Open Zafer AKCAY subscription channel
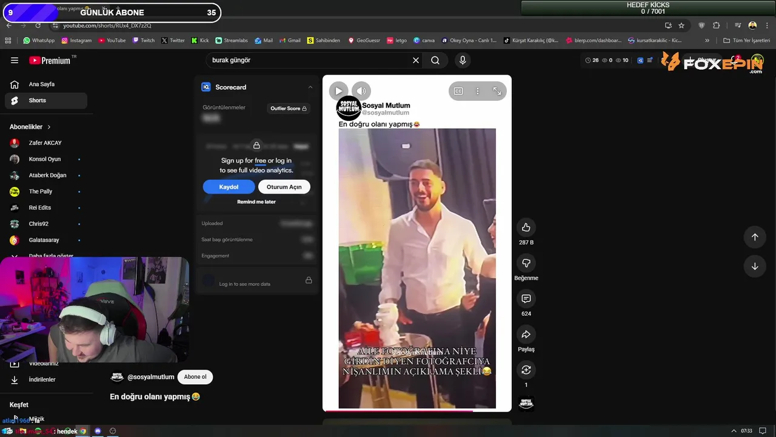 pos(46,143)
